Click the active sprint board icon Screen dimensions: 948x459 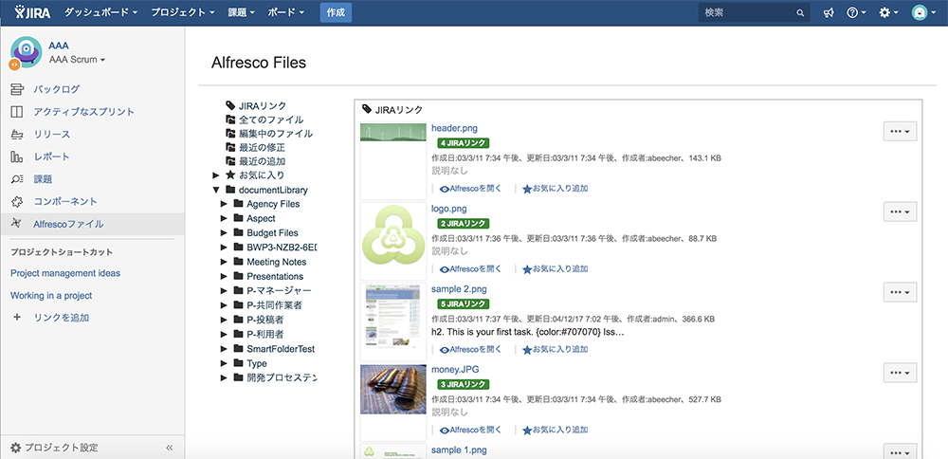point(17,112)
